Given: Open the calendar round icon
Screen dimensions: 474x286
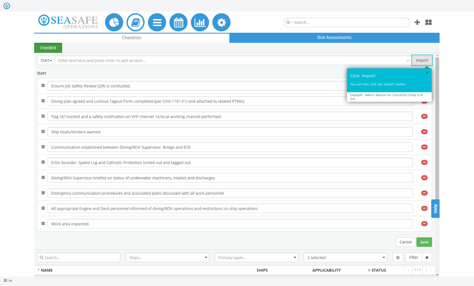Looking at the screenshot, I should point(178,23).
